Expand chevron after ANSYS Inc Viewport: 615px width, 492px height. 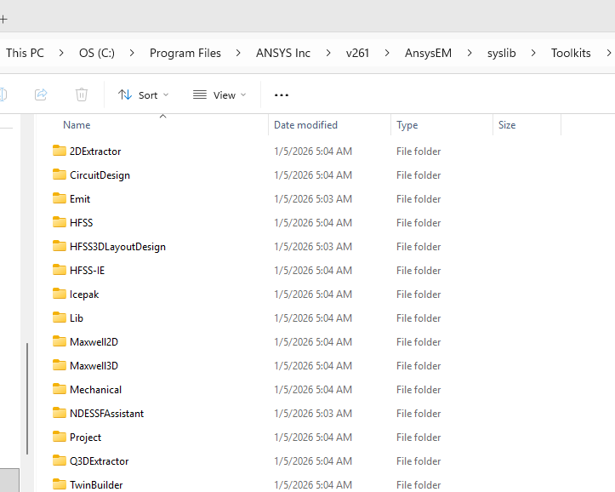coord(327,53)
